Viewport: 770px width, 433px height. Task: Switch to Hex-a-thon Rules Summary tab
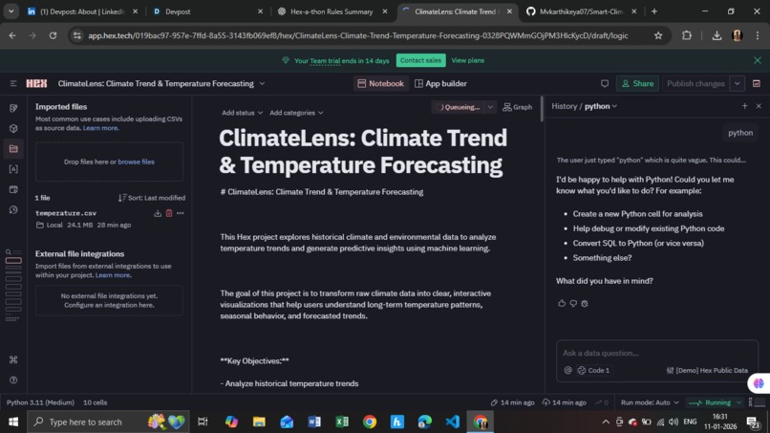[332, 11]
